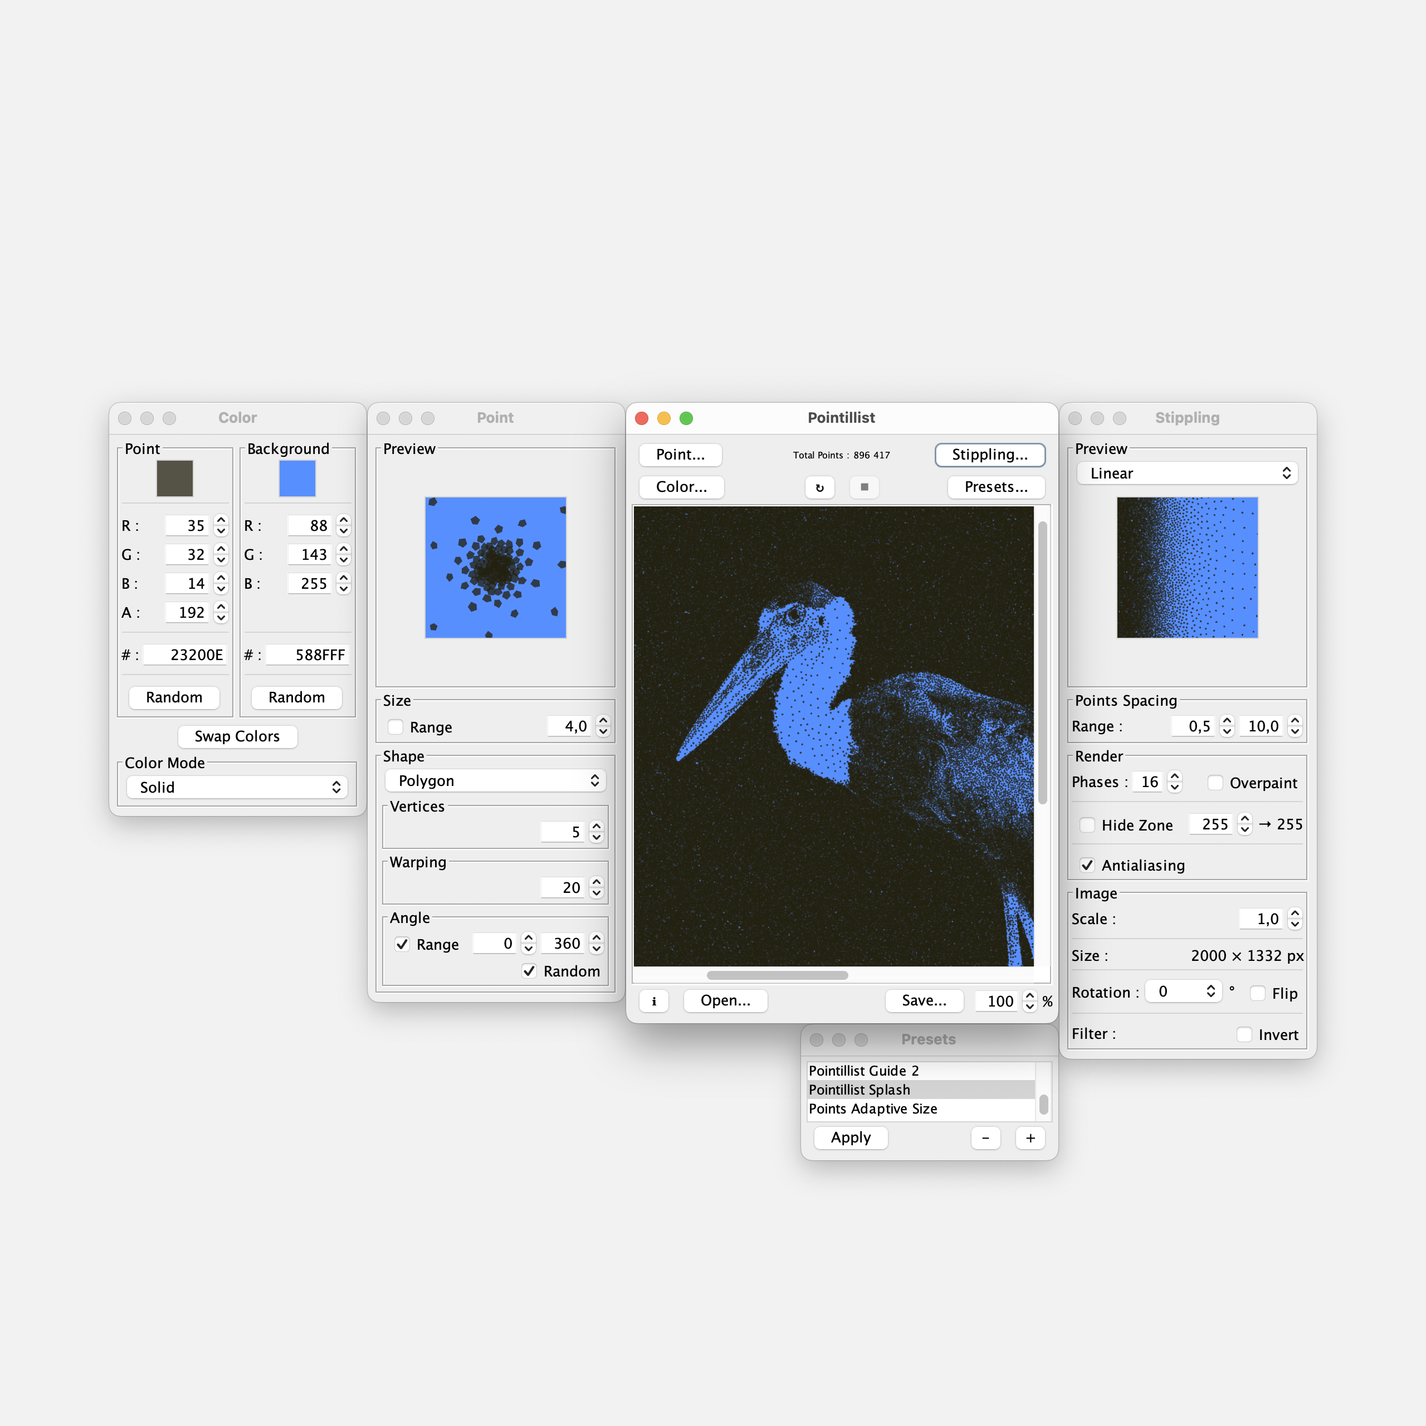Enable the Size Range checkbox
This screenshot has width=1426, height=1426.
(397, 727)
